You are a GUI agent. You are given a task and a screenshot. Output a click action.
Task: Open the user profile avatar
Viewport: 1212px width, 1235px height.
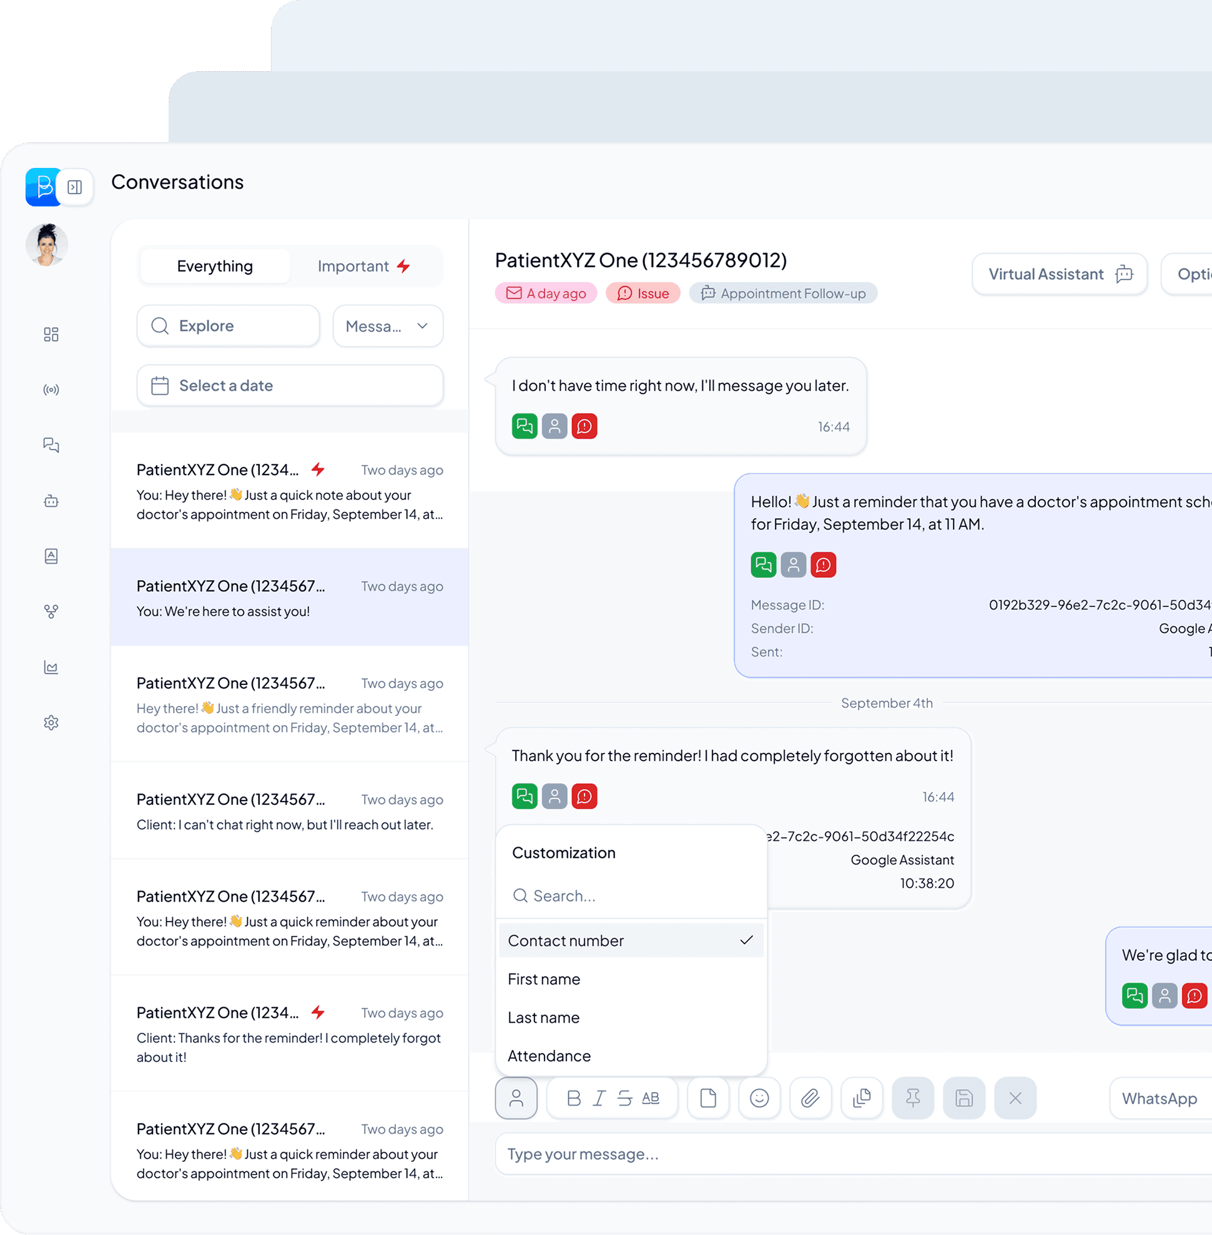[x=47, y=245]
